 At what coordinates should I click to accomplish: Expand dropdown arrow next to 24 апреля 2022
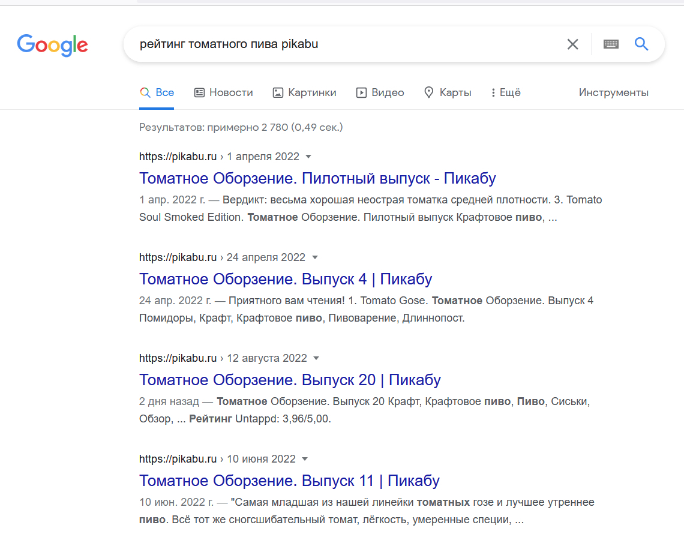(315, 257)
